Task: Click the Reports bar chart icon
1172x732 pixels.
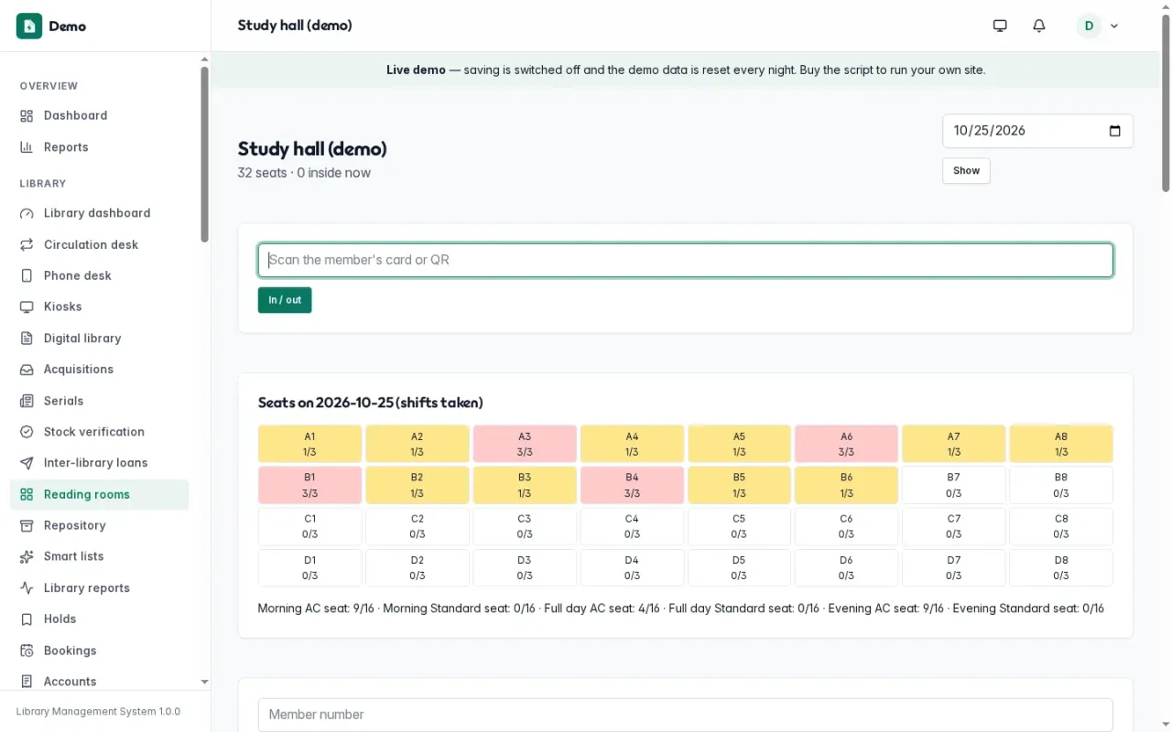Action: pyautogui.click(x=27, y=147)
